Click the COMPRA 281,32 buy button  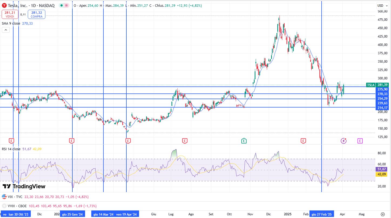[36, 14]
